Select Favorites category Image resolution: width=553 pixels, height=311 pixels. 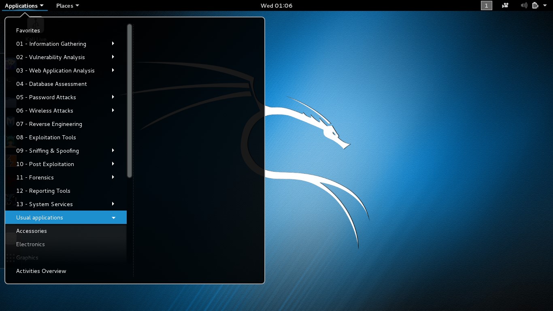point(28,30)
